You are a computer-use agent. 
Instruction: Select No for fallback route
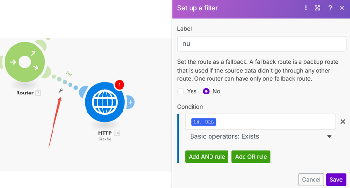[206, 91]
